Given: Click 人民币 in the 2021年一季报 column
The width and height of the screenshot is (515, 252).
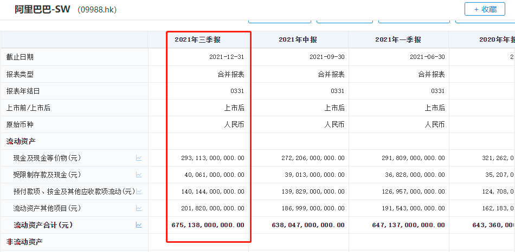Looking at the screenshot, I should [435, 124].
